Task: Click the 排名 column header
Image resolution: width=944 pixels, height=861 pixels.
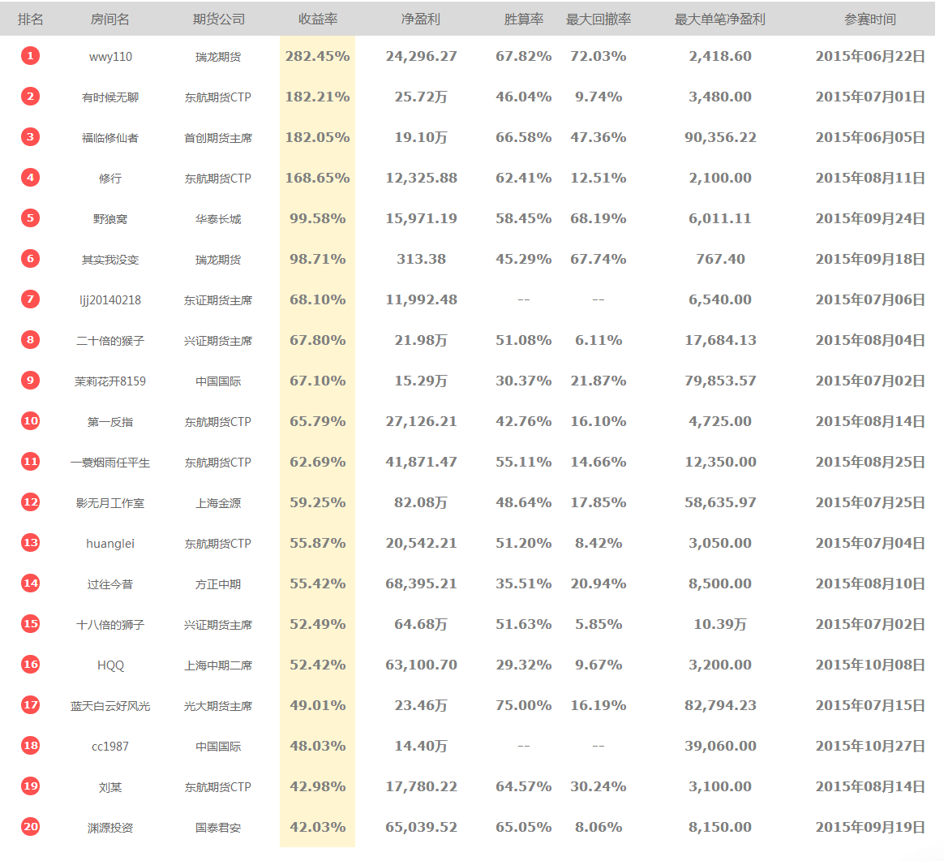Action: pyautogui.click(x=30, y=19)
